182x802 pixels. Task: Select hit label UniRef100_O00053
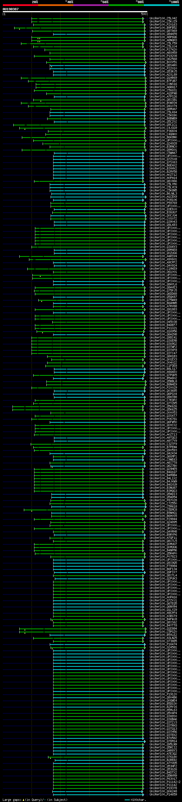(163, 413)
